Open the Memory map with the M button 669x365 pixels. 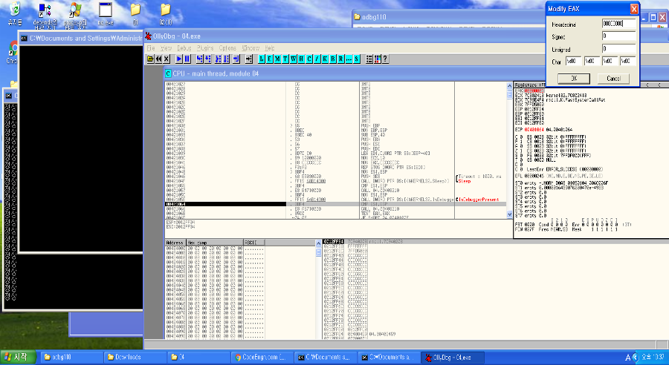tap(278, 59)
